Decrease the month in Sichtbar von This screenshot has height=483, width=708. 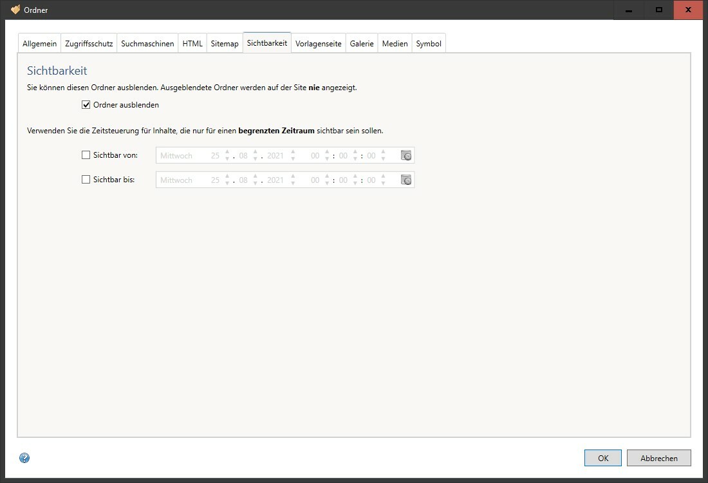(x=255, y=158)
